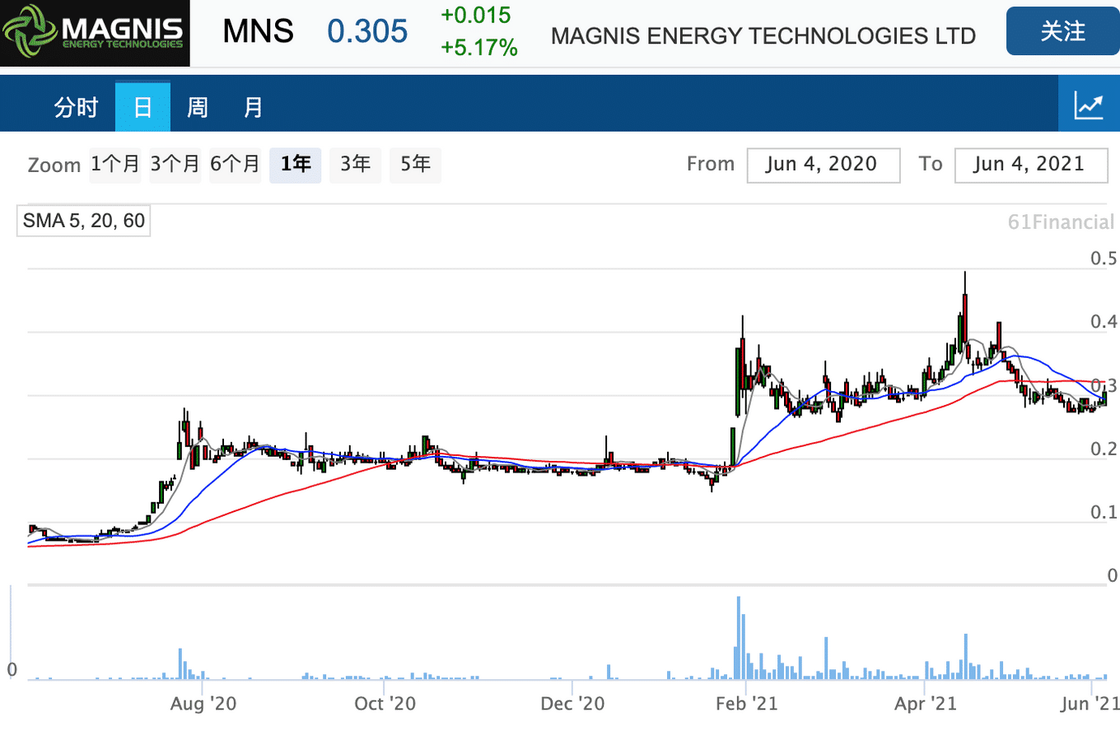The image size is (1120, 740).
Task: Click the tallest volume bar near Feb '21
Action: click(739, 638)
